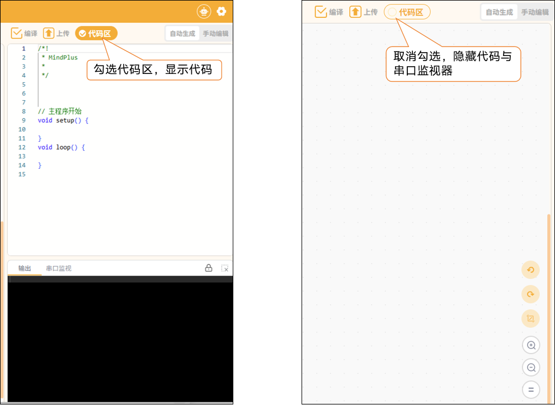This screenshot has height=405, width=555.
Task: Click the 上传 upload icon in left panel
Action: pos(49,33)
